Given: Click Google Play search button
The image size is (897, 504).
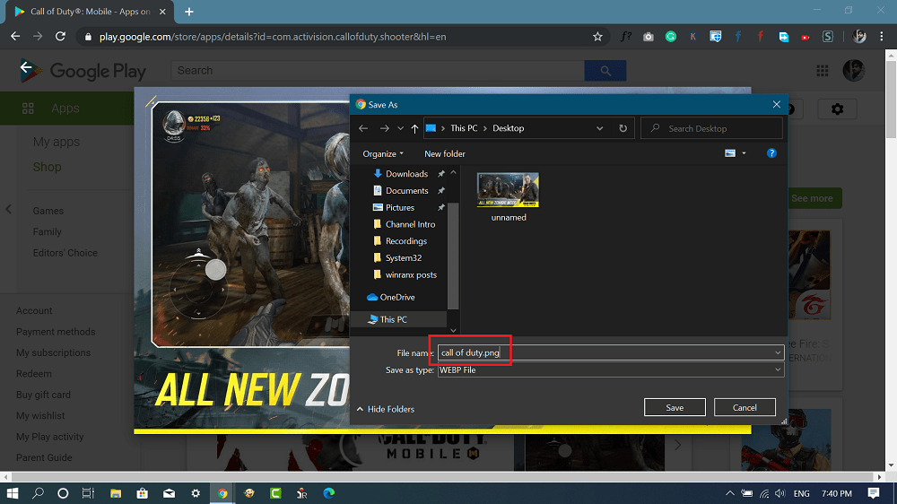Looking at the screenshot, I should (605, 70).
